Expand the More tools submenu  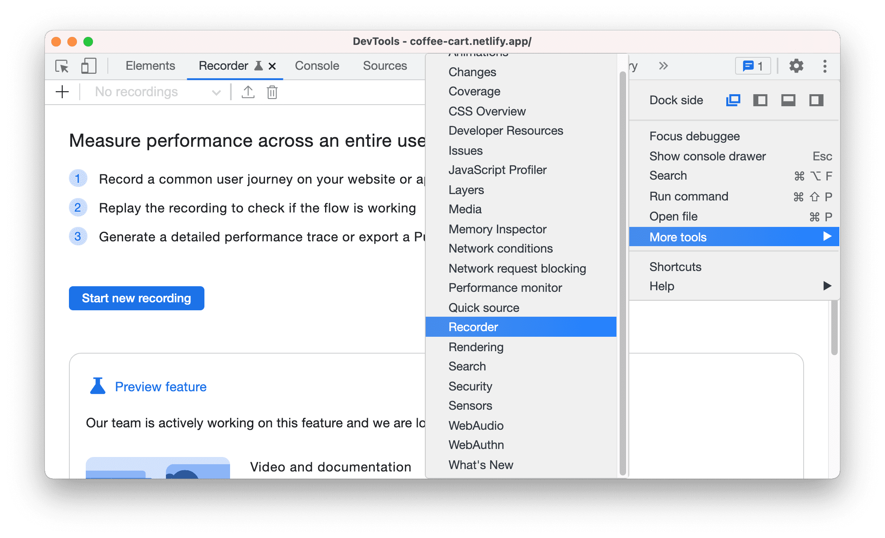point(736,237)
